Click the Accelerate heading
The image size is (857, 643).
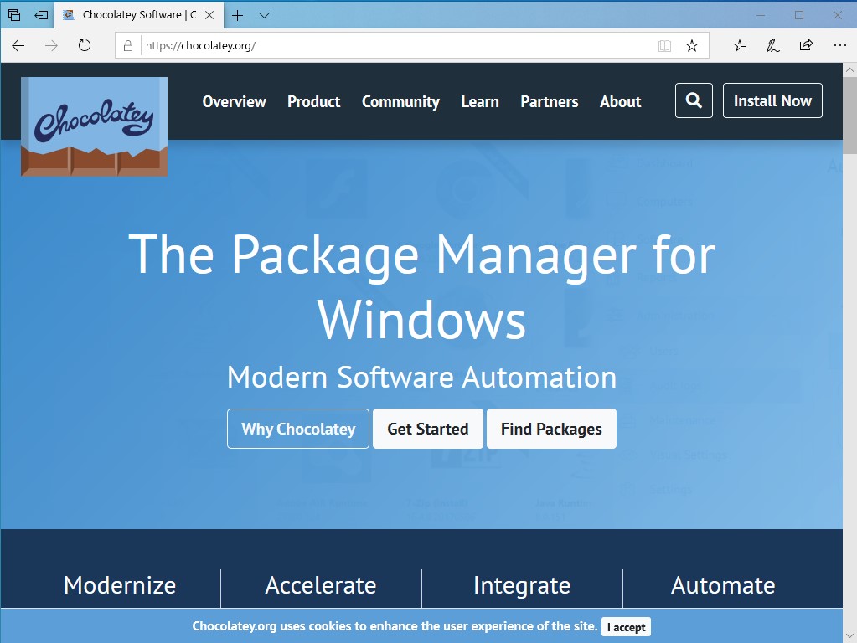point(321,585)
